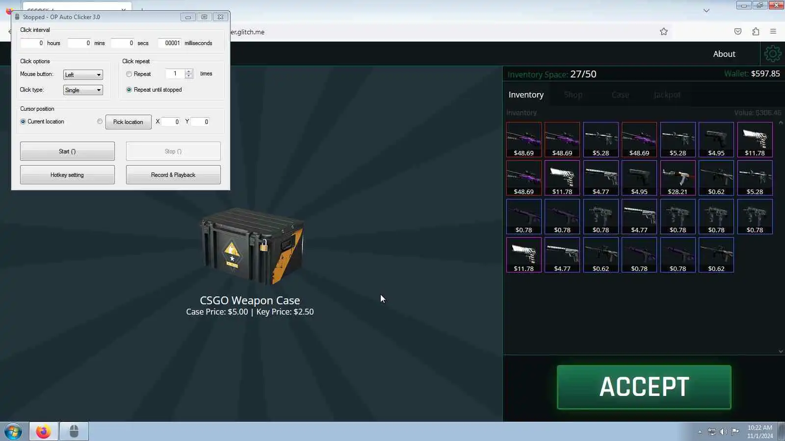Screen dimensions: 785x441
Task: Focus the milliseconds interval field
Action: [x=170, y=43]
